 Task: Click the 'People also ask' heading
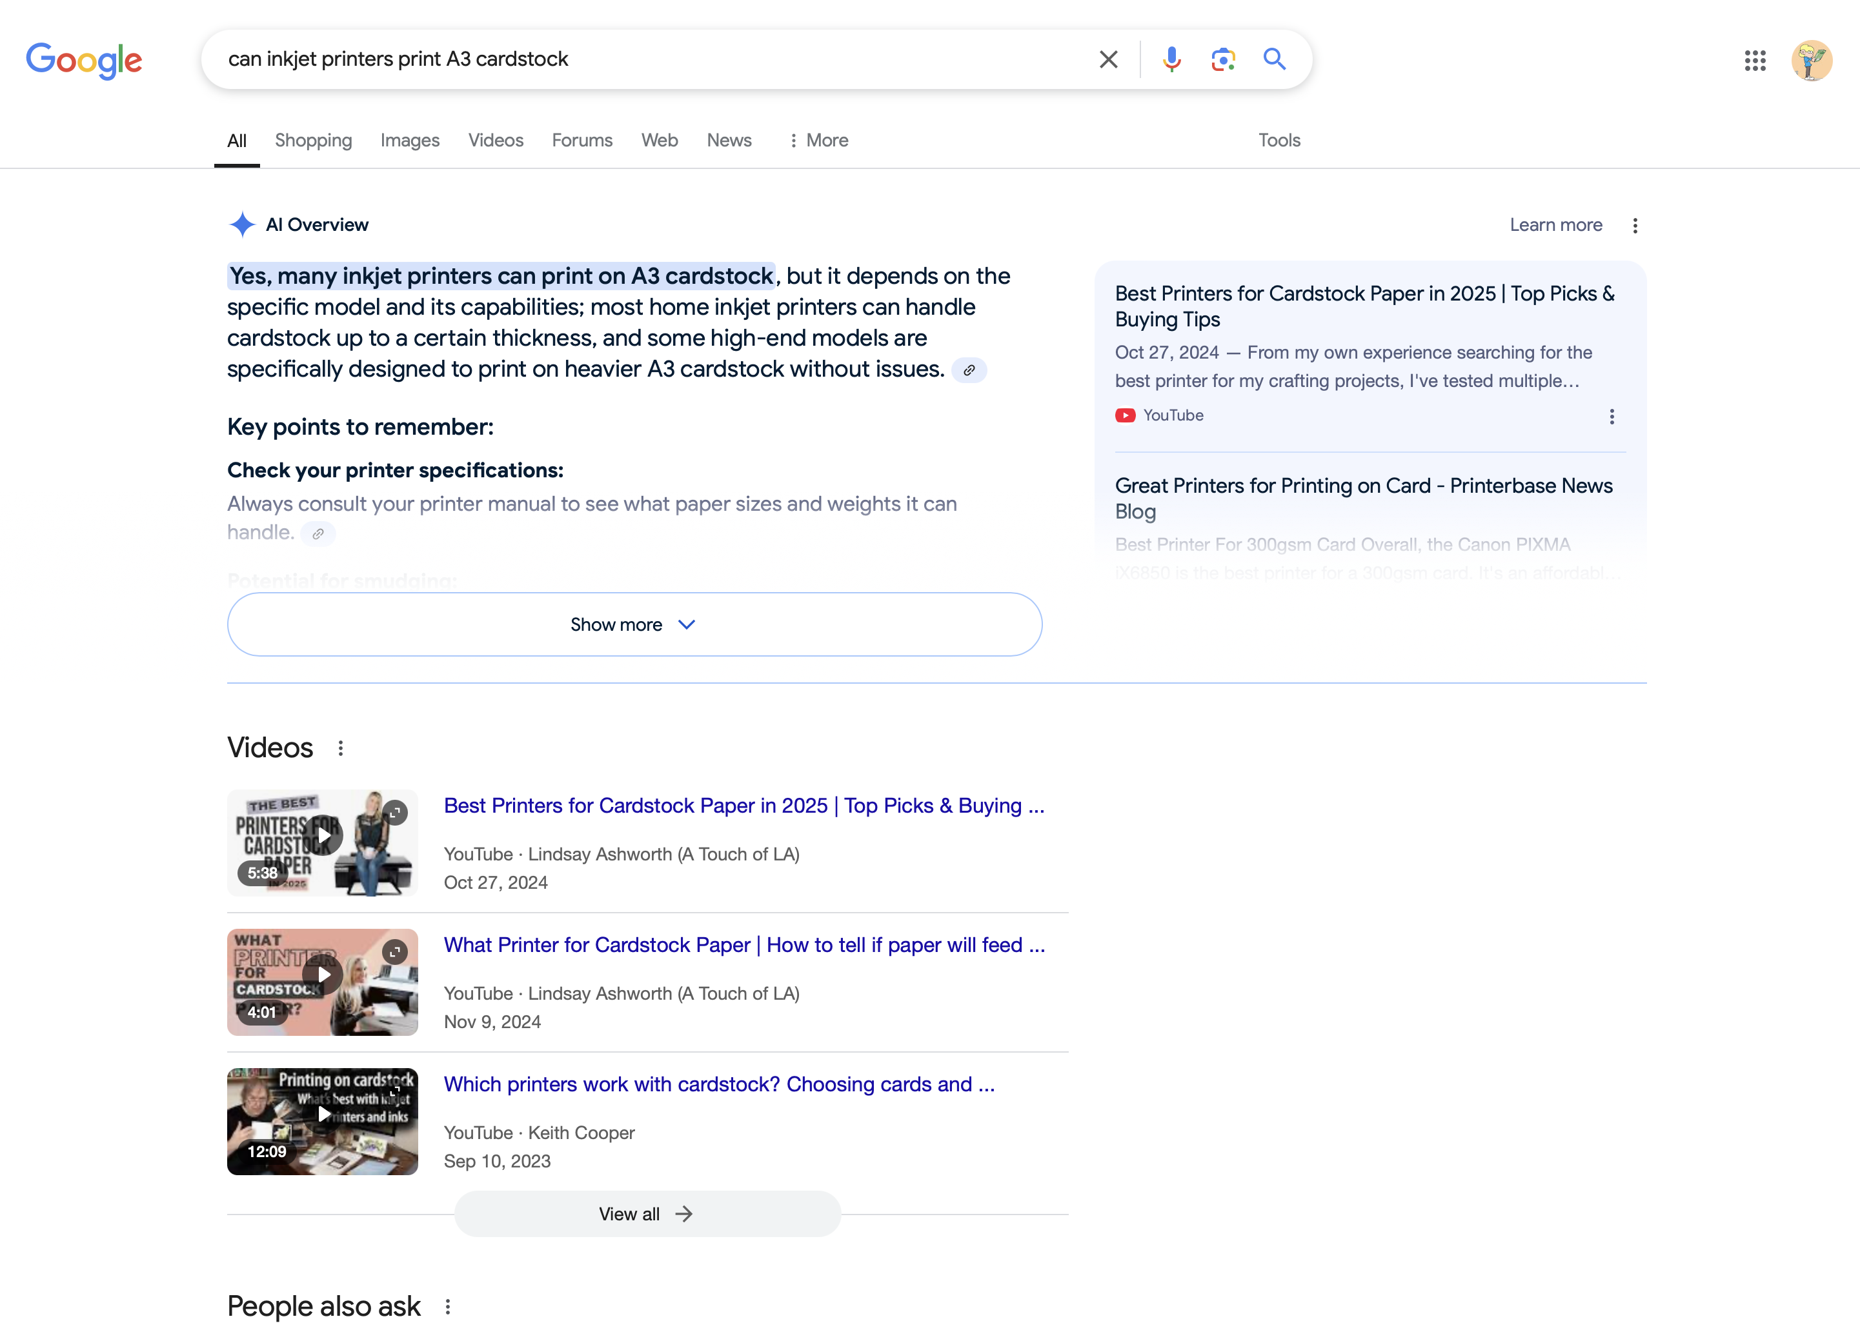[x=323, y=1307]
